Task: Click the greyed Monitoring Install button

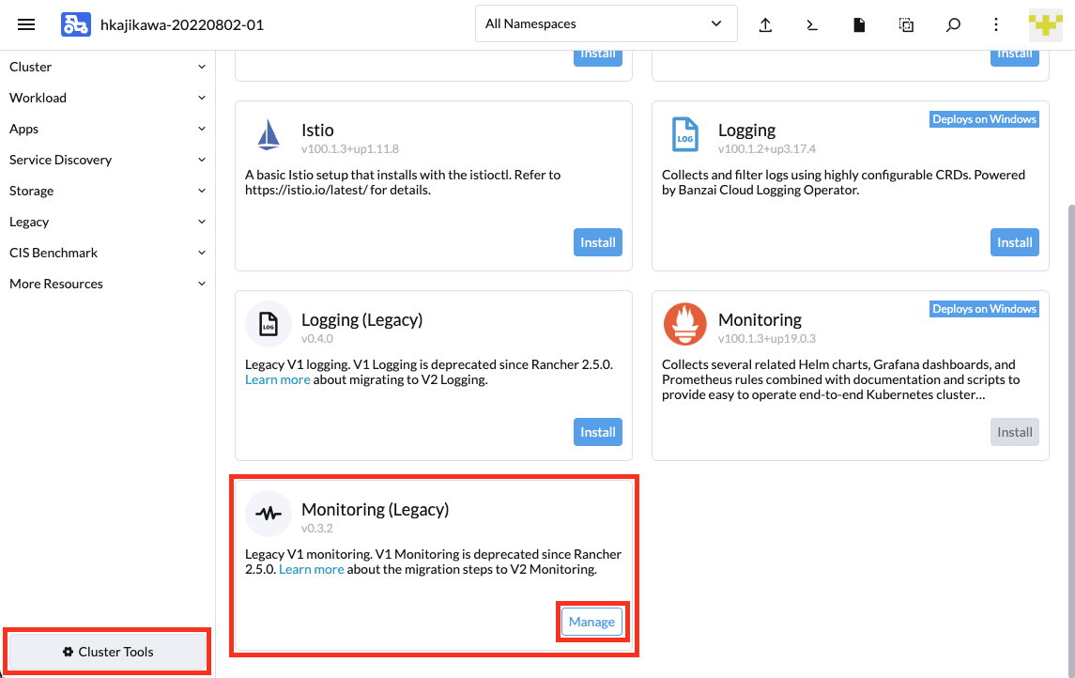Action: (x=1015, y=432)
